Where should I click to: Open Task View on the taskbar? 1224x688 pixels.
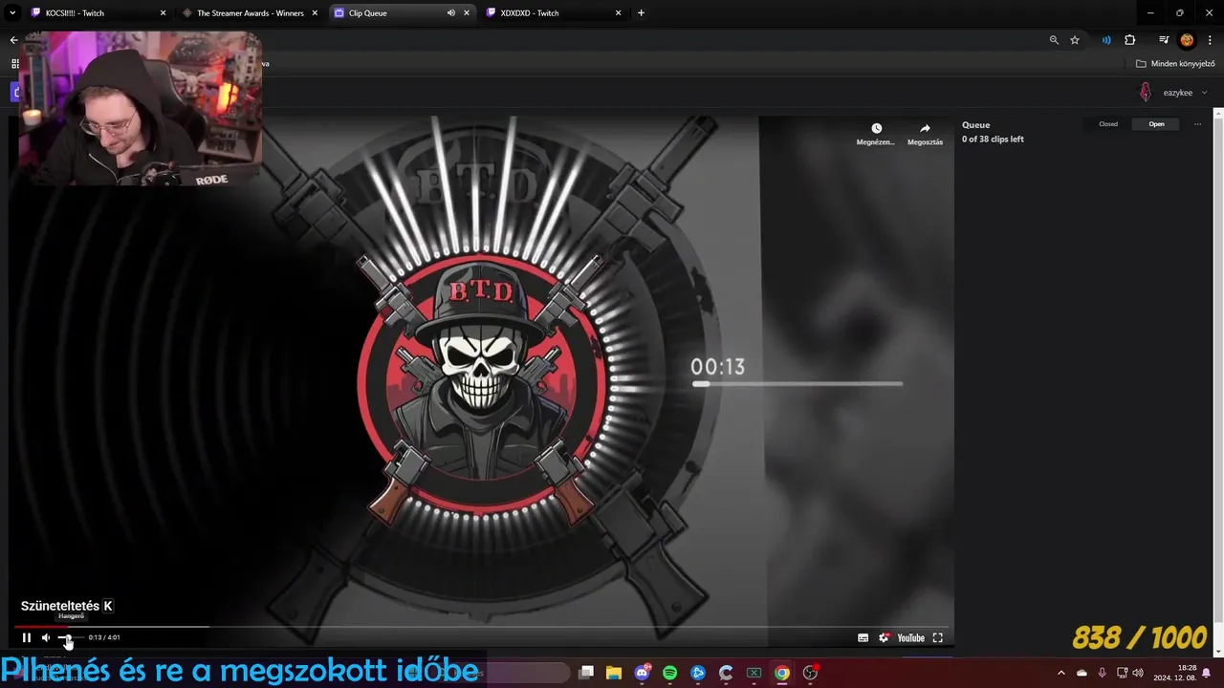tap(587, 673)
